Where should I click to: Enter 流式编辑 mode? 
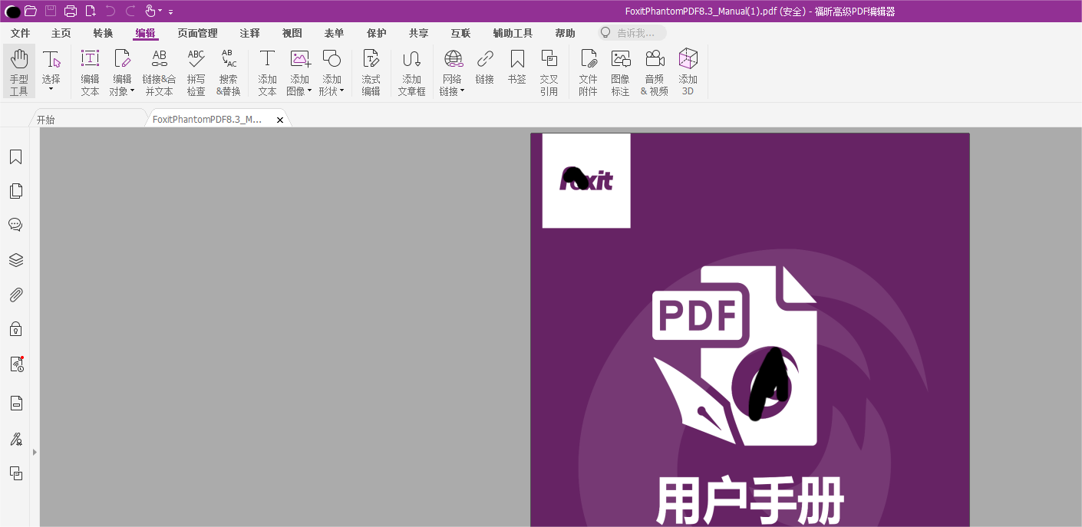[x=371, y=71]
